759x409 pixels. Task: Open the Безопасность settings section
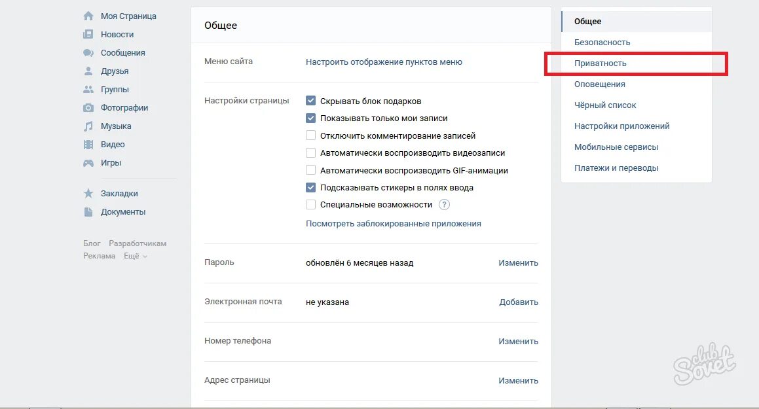pyautogui.click(x=637, y=42)
